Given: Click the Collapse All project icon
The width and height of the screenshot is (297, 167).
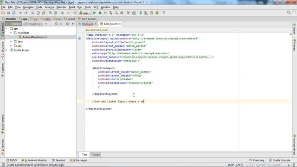Looking at the screenshot, I should click(61, 24).
